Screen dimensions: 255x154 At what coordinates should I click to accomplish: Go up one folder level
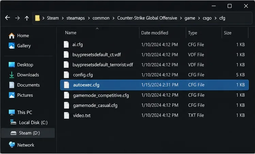(27, 18)
